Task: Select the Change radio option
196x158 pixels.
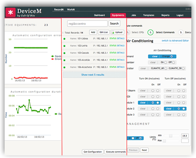Action: click(172, 56)
